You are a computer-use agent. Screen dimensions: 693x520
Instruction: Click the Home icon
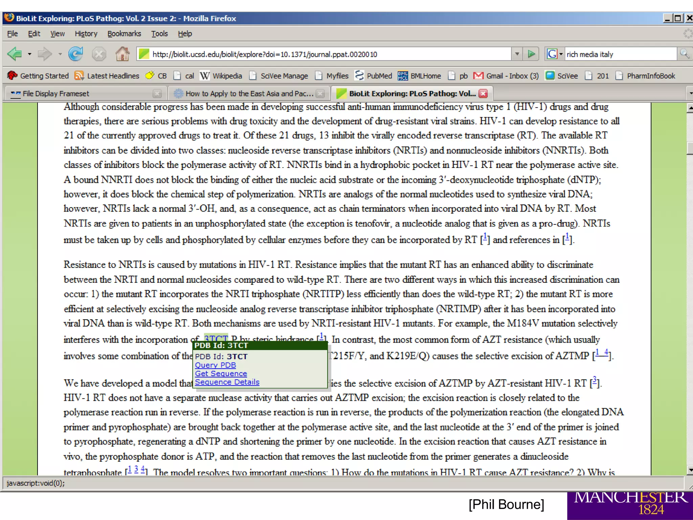click(x=122, y=54)
